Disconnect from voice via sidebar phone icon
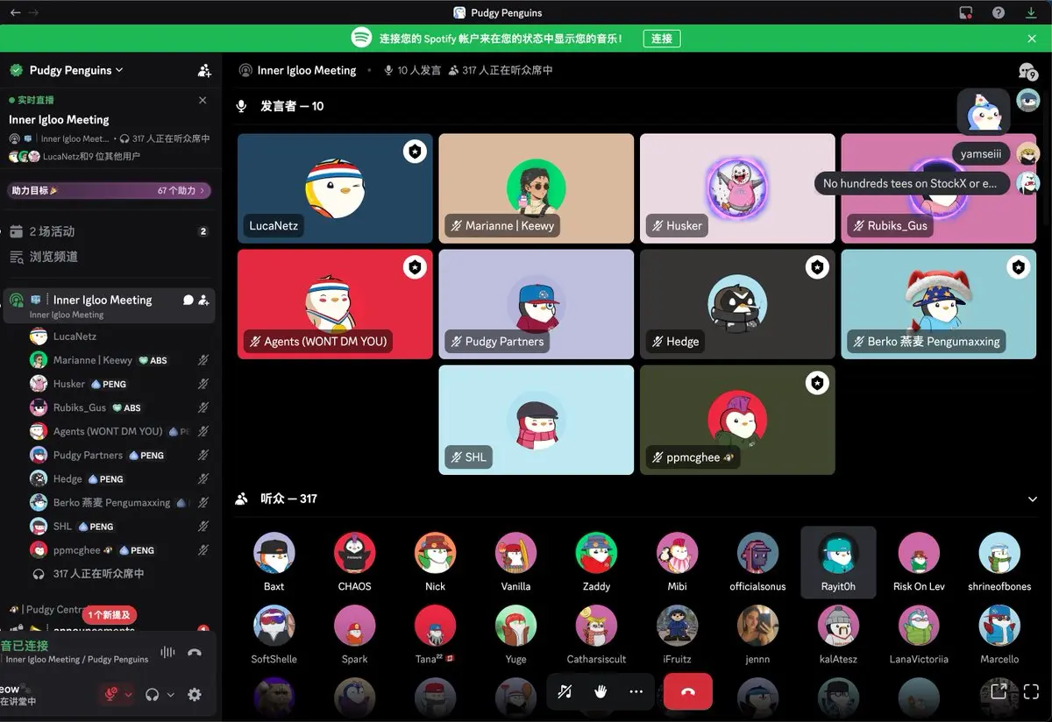Screen dimensions: 1052x722 click(x=195, y=653)
